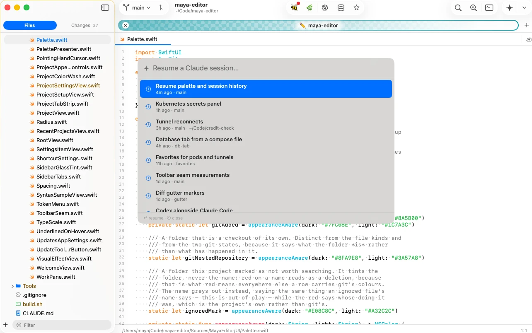Click the magnifying glass search icon
Screen dimensions: 532x333
click(458, 7)
